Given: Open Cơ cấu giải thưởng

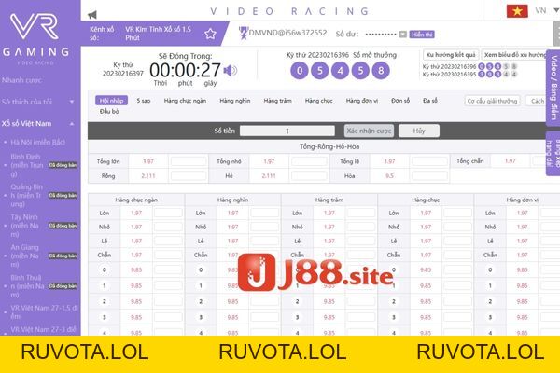Looking at the screenshot, I should pos(492,101).
